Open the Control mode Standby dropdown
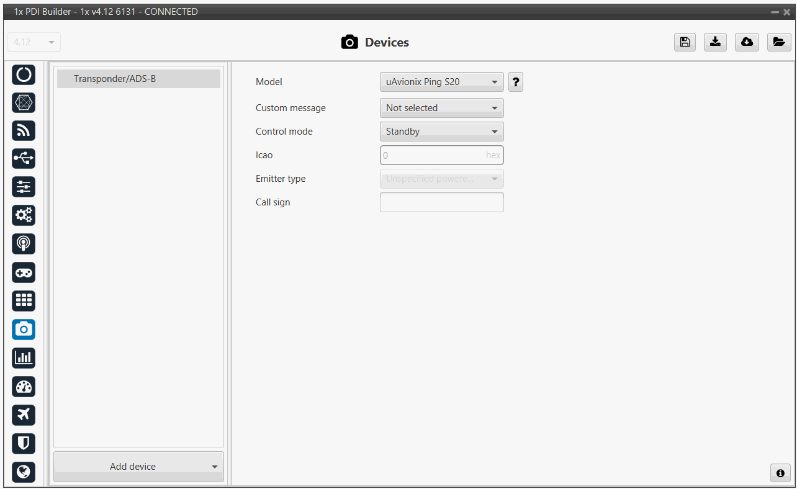This screenshot has height=489, width=797. (x=441, y=132)
